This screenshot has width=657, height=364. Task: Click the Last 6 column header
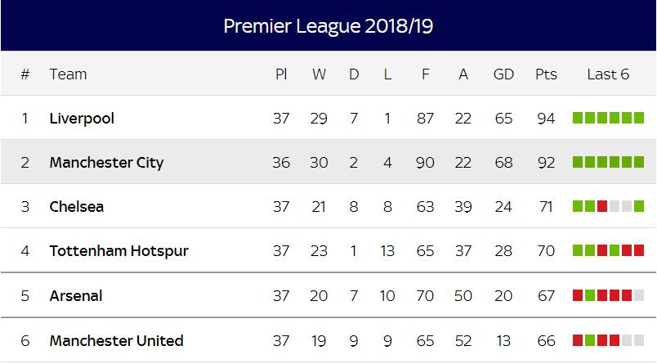point(608,74)
